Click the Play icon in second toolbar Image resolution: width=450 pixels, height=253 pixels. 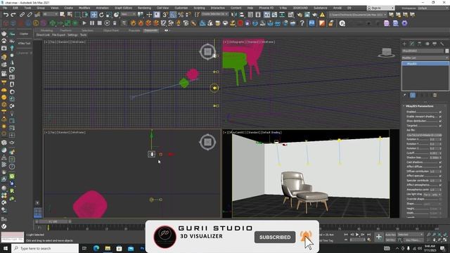pyautogui.click(x=84, y=23)
